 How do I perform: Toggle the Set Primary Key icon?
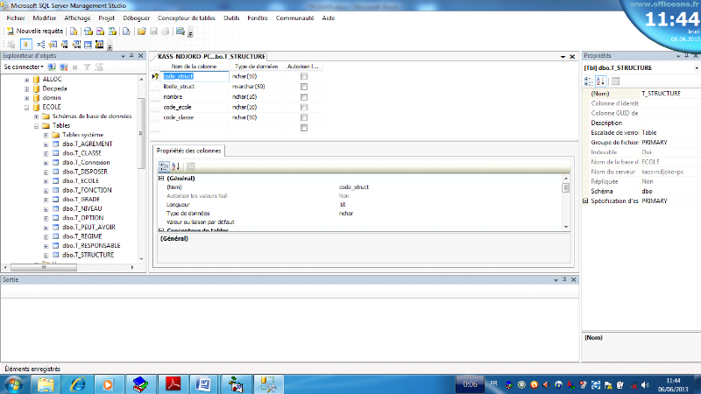click(x=25, y=45)
